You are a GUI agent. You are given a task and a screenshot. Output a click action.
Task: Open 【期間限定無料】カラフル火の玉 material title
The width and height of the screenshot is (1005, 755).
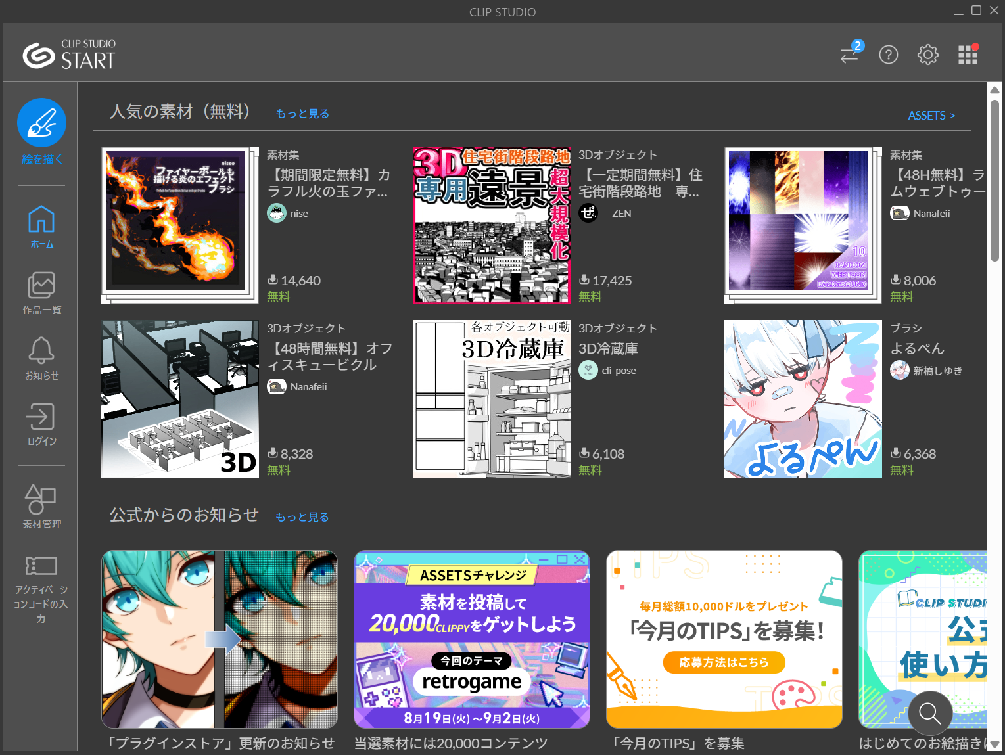(x=329, y=183)
